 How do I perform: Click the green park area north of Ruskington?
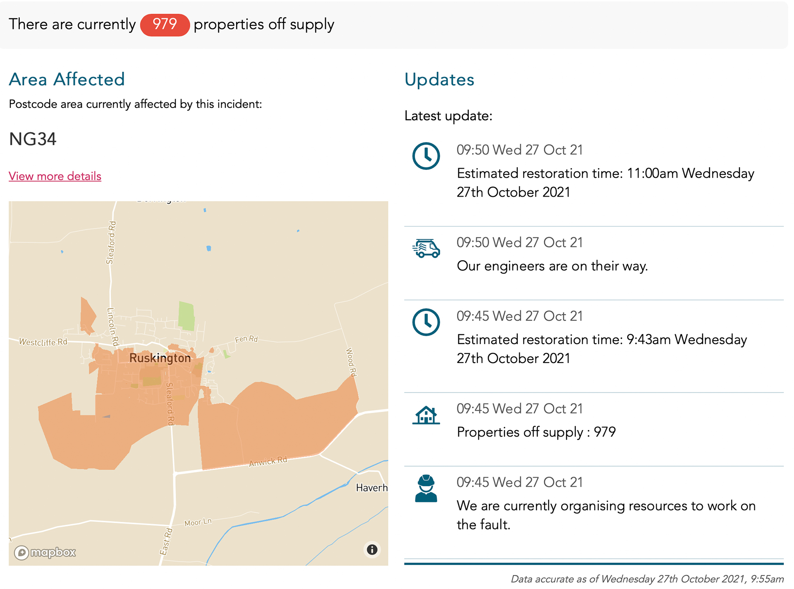coord(186,316)
